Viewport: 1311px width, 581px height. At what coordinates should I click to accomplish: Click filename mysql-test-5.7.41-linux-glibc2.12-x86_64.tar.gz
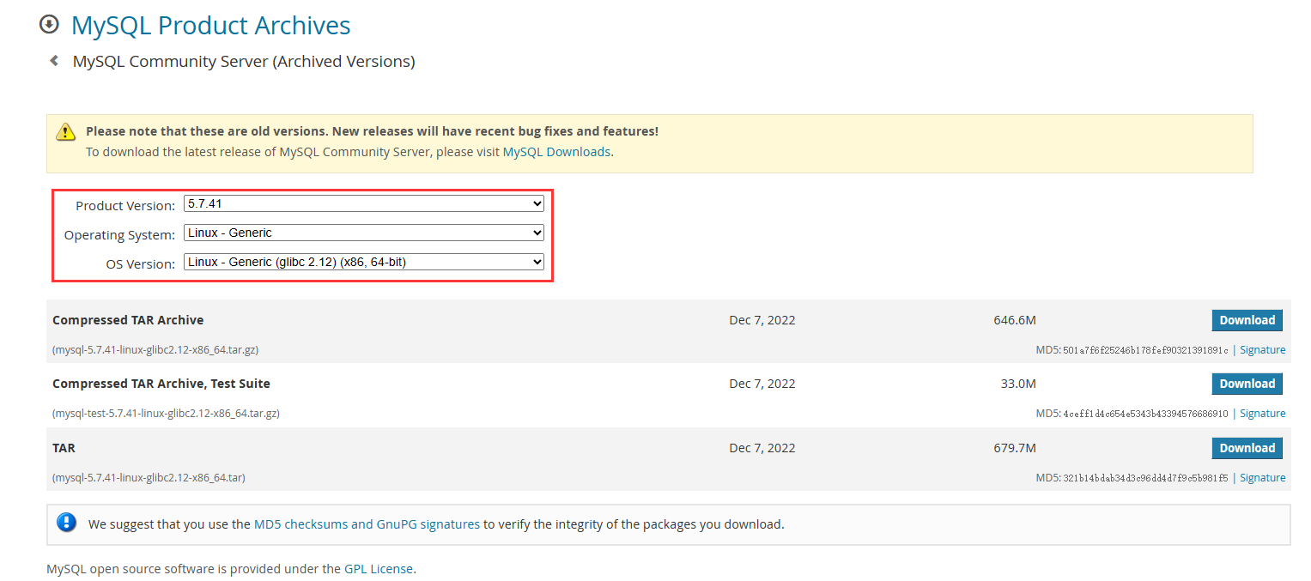pos(166,414)
